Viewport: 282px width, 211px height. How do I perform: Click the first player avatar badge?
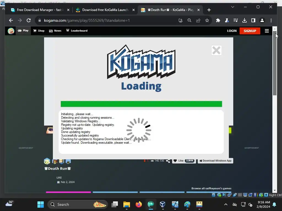47,161
